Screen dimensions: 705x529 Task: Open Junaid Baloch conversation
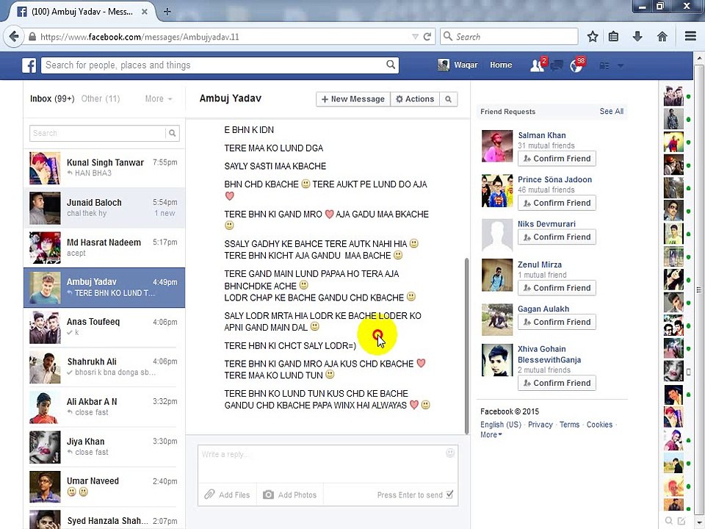104,208
